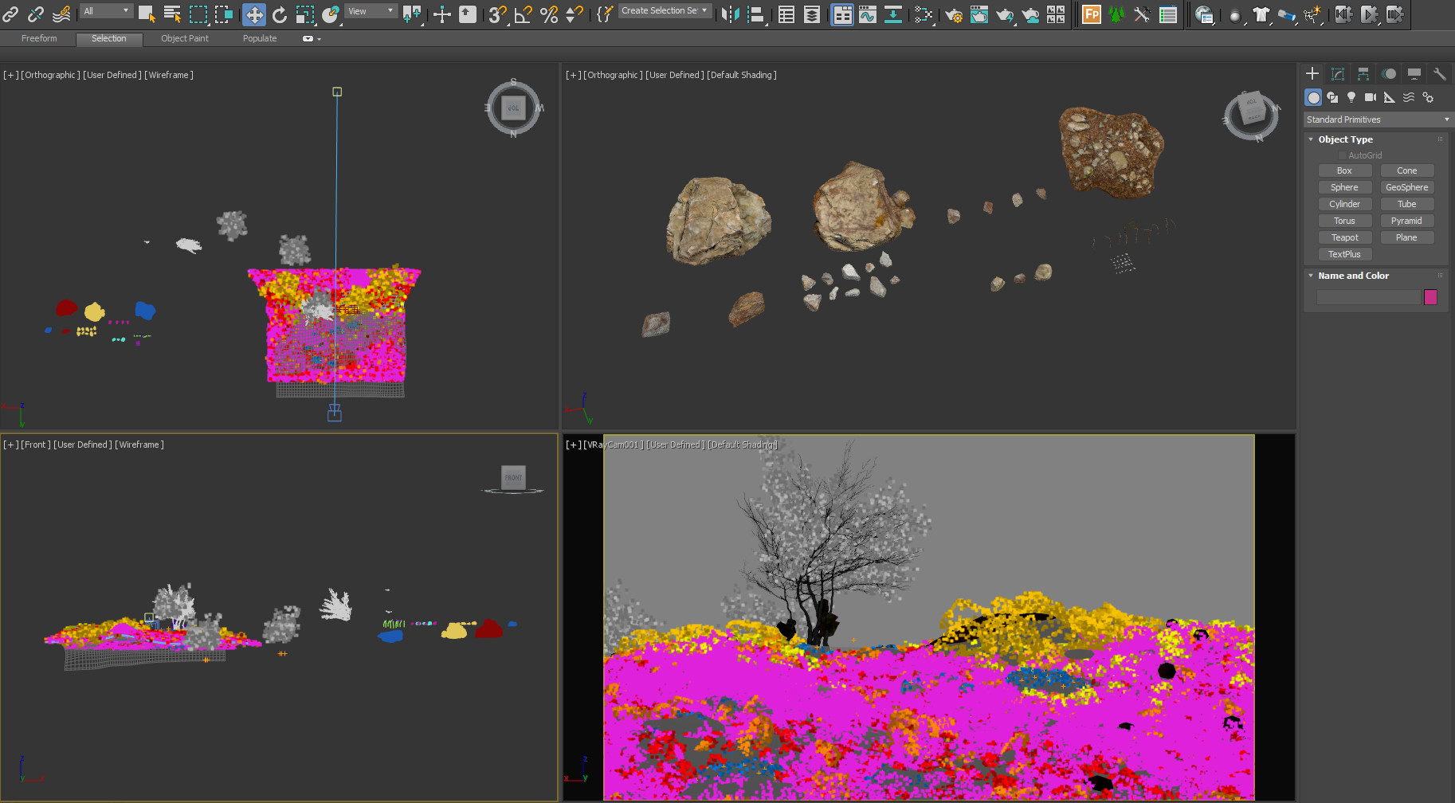Select the Cameras category icon
The height and width of the screenshot is (803, 1455).
(1371, 97)
